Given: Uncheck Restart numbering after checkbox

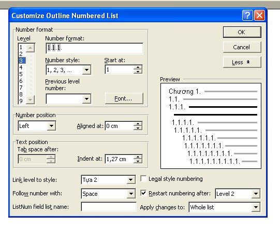Looking at the screenshot, I should [x=143, y=193].
